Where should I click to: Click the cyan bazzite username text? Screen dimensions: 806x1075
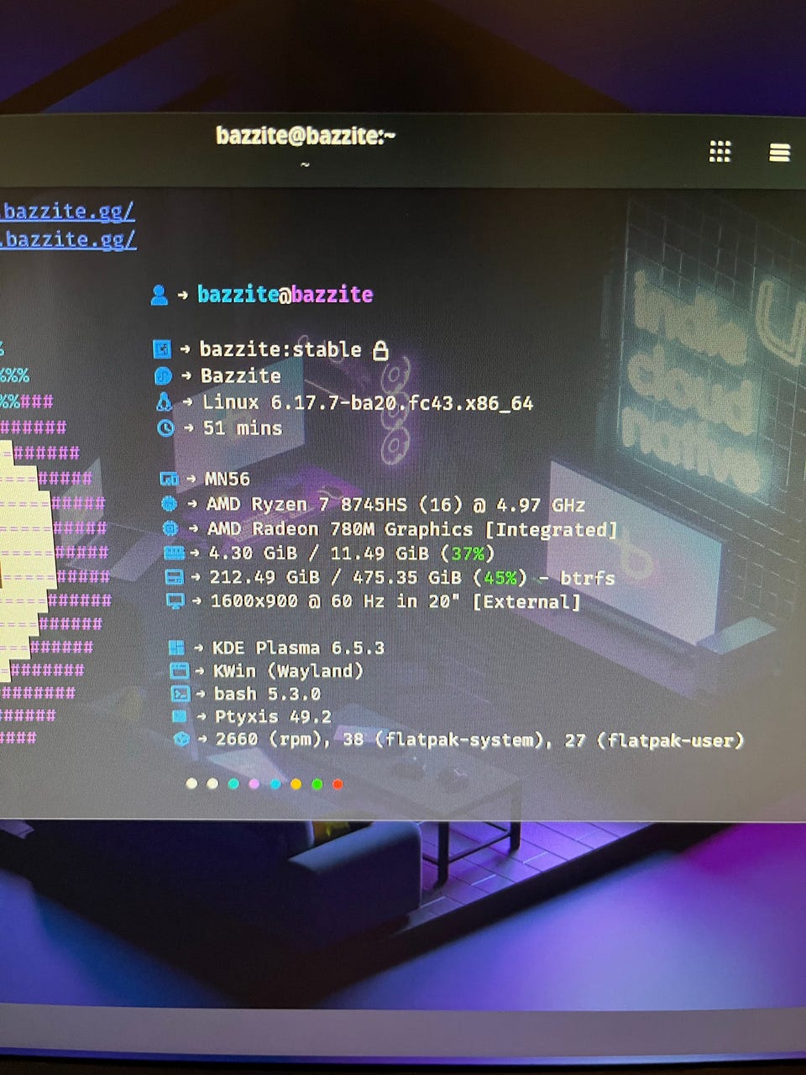point(238,294)
